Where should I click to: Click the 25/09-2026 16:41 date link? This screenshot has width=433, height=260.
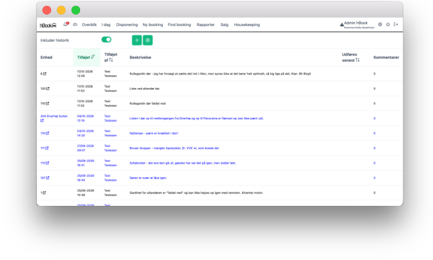click(x=86, y=163)
